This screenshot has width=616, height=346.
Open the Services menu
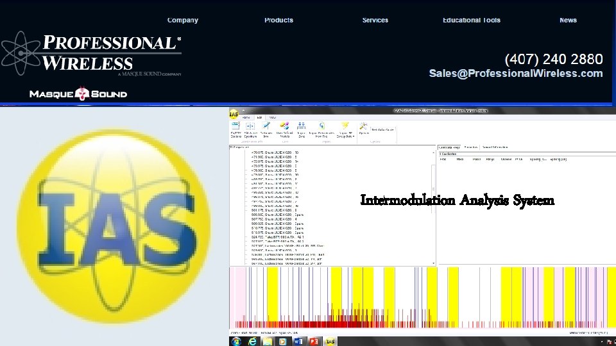375,20
